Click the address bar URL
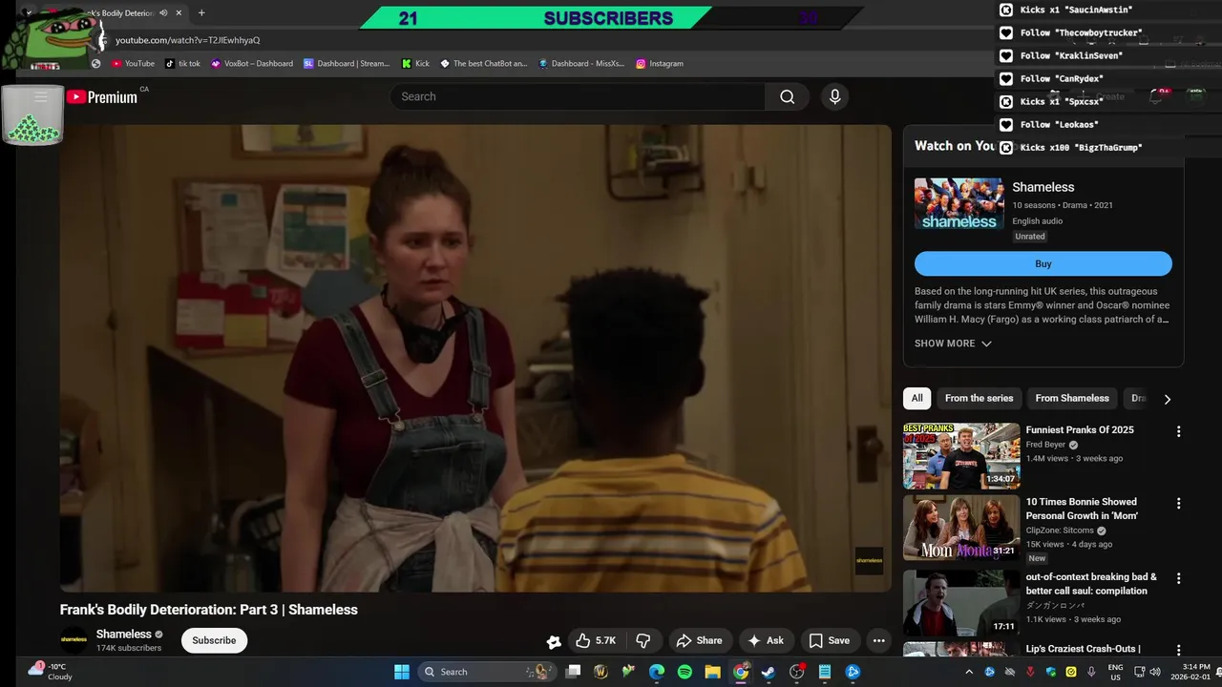The height and width of the screenshot is (687, 1222). coord(187,40)
